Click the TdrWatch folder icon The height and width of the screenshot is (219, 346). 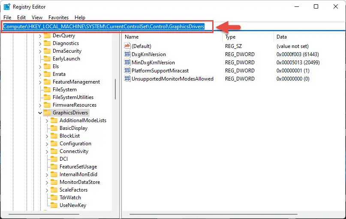54,198
